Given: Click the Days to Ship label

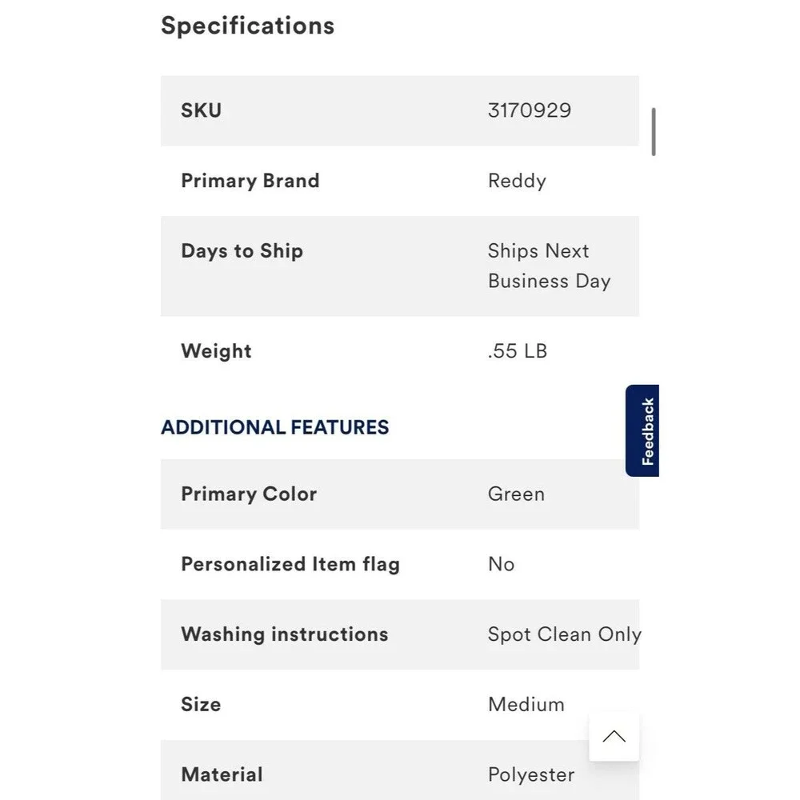Looking at the screenshot, I should point(242,251).
